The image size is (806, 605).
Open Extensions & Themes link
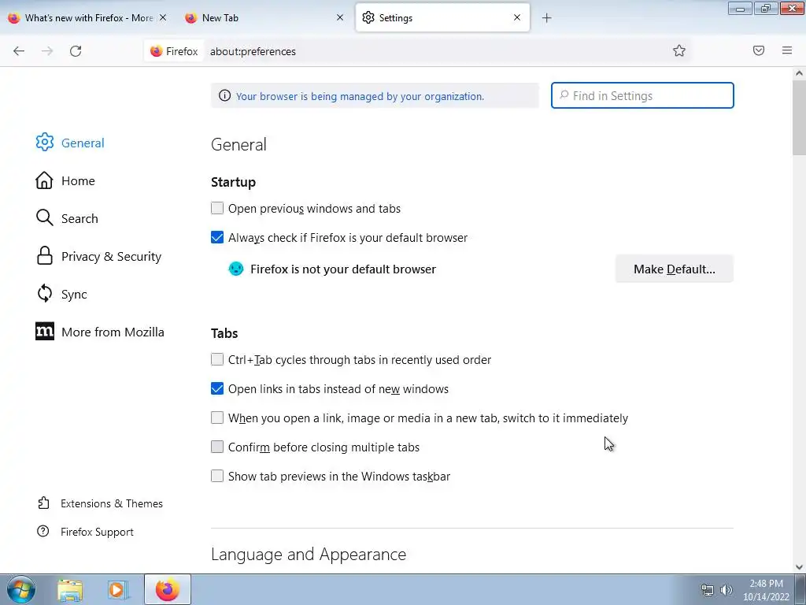[x=112, y=503]
